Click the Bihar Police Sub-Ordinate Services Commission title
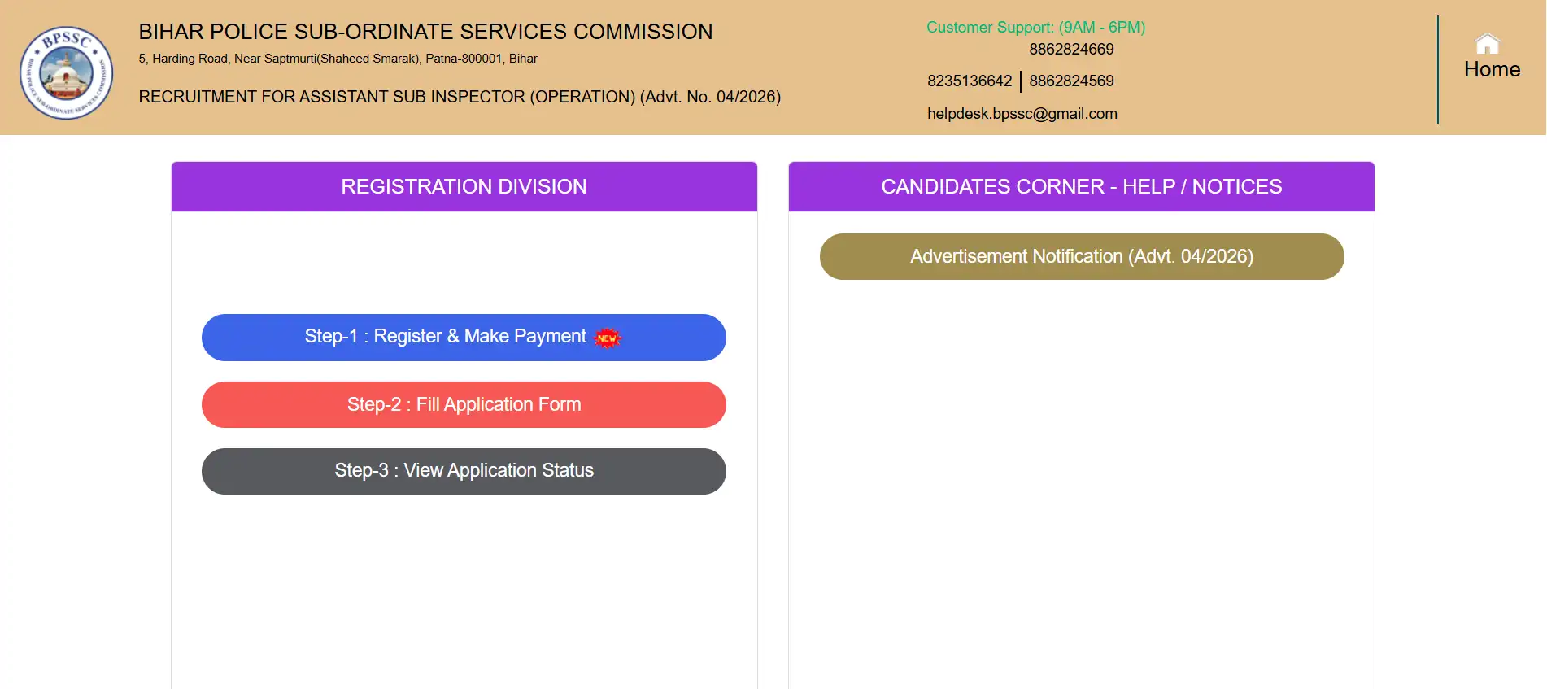The height and width of the screenshot is (689, 1547). (x=425, y=32)
